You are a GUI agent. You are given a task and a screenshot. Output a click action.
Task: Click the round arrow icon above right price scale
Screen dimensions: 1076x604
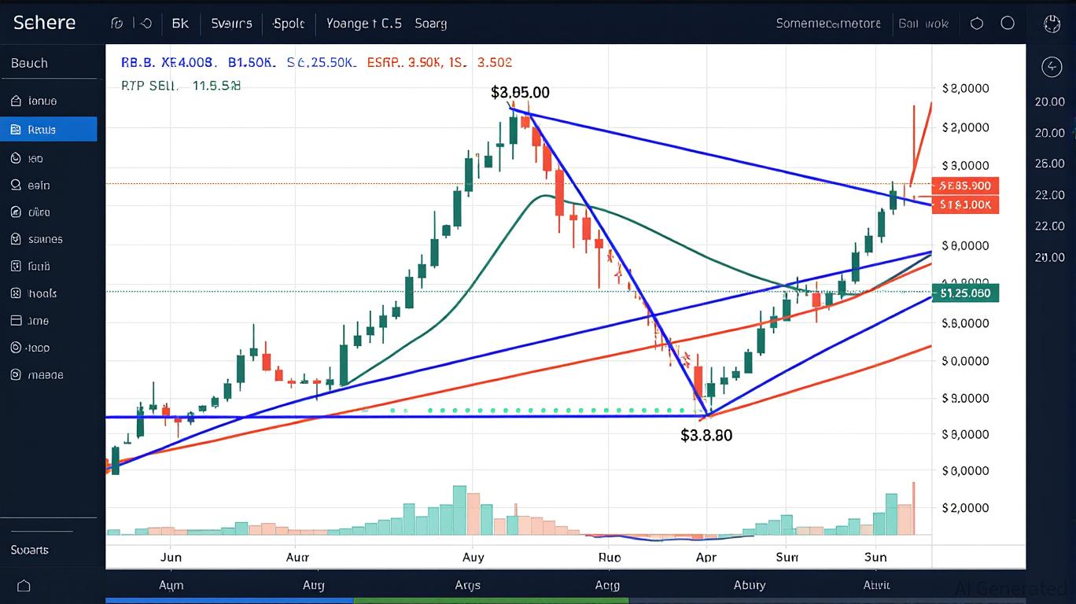[1052, 67]
